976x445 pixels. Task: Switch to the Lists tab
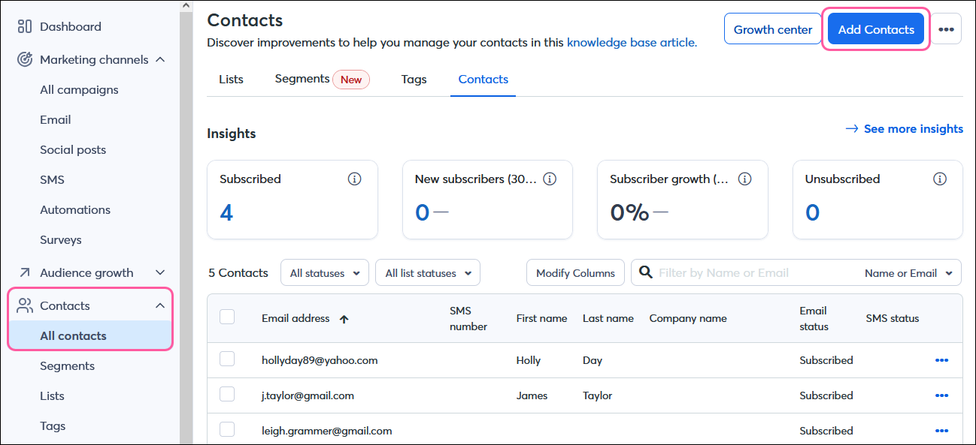pos(231,80)
